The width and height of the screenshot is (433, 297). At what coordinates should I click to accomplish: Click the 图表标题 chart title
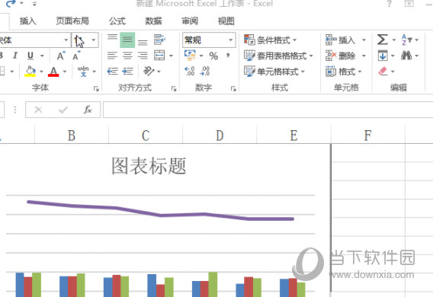[149, 166]
